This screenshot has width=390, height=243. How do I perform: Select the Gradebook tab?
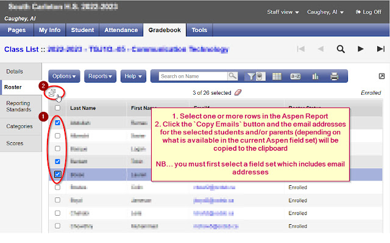165,30
